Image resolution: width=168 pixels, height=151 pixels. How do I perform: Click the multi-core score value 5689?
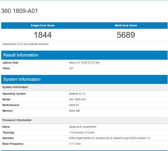point(126,35)
